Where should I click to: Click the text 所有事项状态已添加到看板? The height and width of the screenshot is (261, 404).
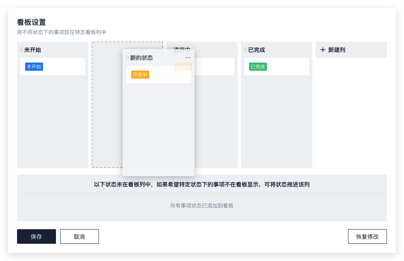tap(202, 205)
